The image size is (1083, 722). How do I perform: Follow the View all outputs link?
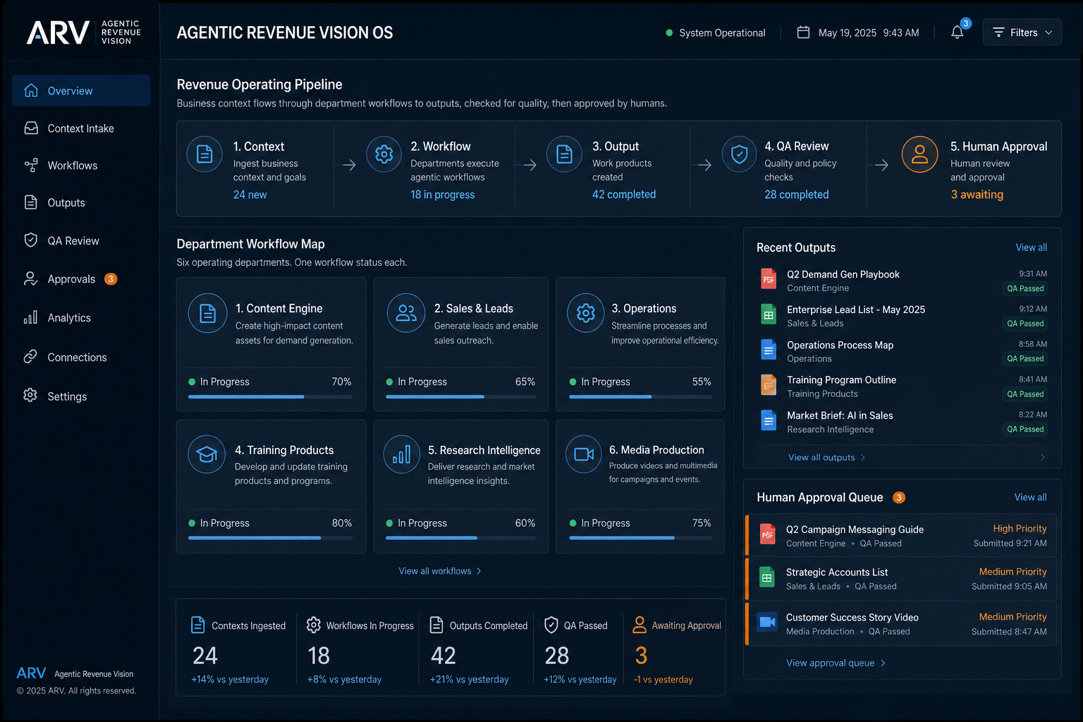pyautogui.click(x=826, y=458)
